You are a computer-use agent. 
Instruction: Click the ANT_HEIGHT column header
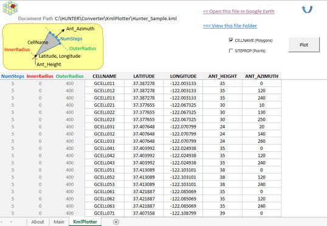[x=222, y=77]
